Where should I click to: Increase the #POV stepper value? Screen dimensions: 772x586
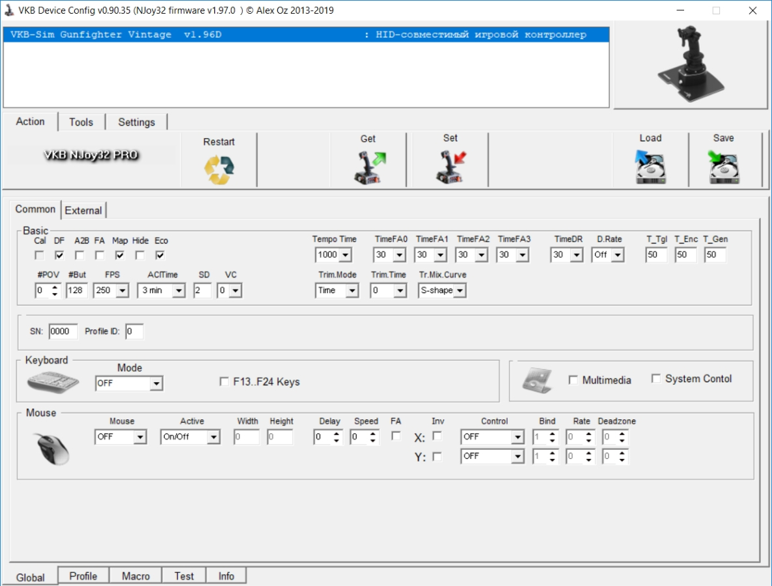[55, 287]
